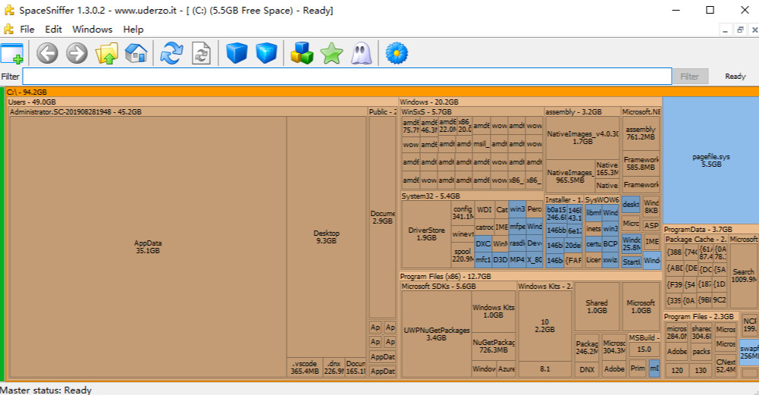Image resolution: width=759 pixels, height=395 pixels.
Task: Click the assembly - 3.2GB header
Action: point(582,111)
